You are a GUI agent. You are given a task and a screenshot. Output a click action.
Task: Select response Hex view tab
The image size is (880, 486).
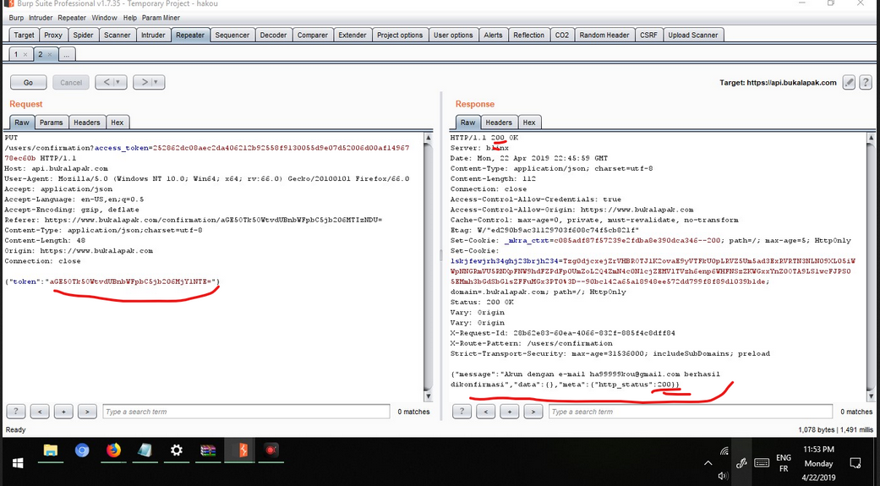pos(529,123)
